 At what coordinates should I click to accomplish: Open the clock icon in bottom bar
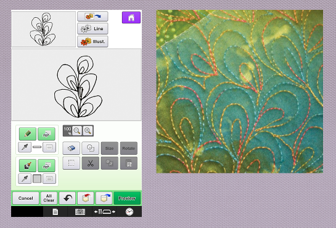tap(129, 211)
